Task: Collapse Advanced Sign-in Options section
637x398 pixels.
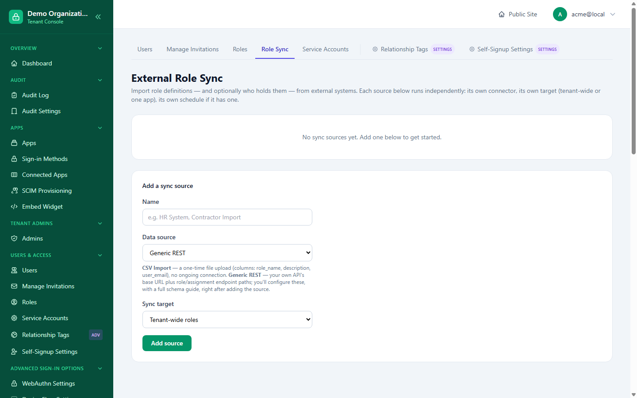Action: click(x=100, y=368)
